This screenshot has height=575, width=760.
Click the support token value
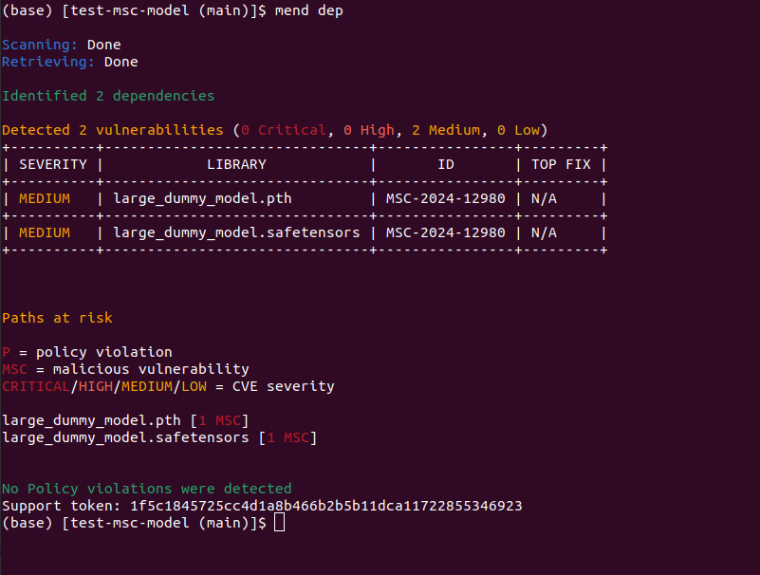click(326, 506)
